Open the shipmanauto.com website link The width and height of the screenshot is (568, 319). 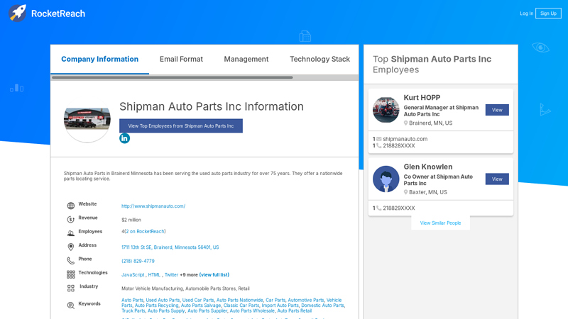pyautogui.click(x=153, y=206)
